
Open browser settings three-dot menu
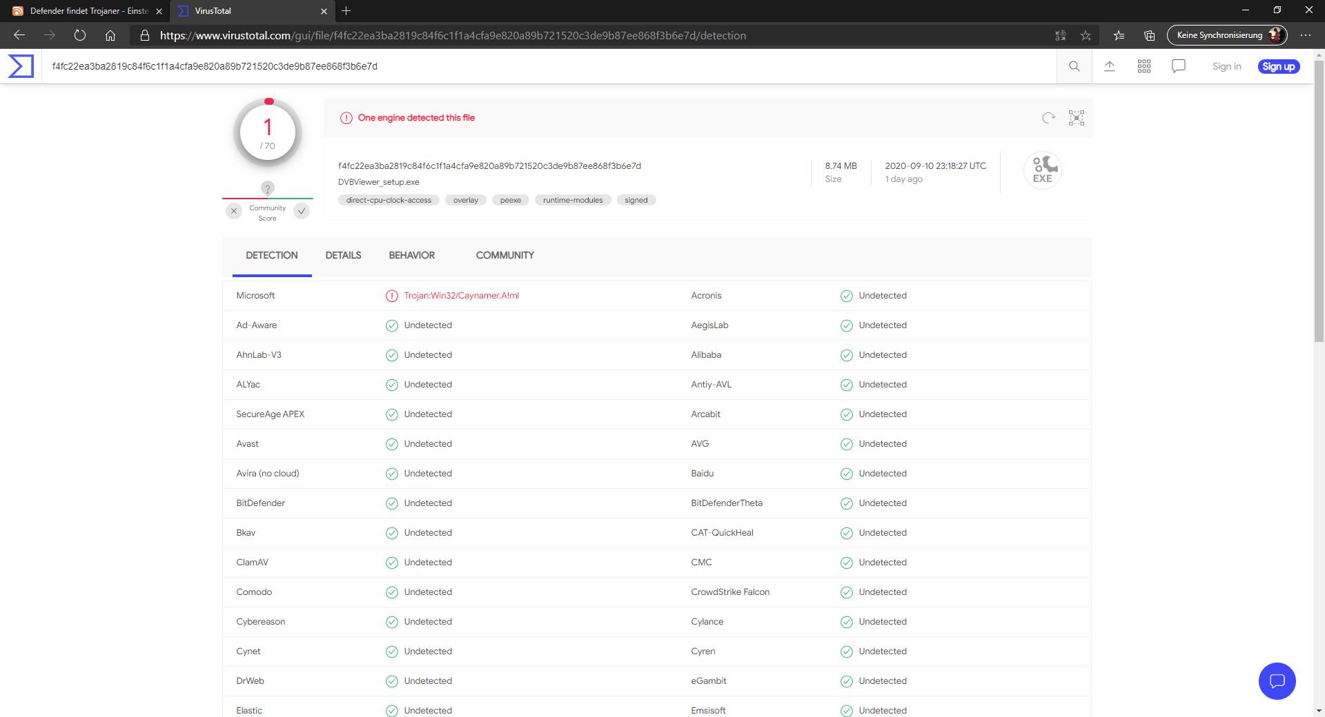click(x=1306, y=35)
